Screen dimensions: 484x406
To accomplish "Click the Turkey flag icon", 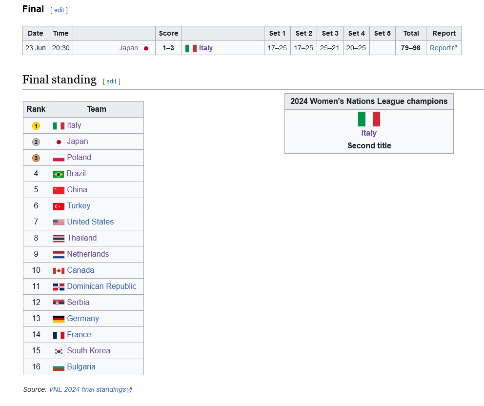I will tap(59, 206).
